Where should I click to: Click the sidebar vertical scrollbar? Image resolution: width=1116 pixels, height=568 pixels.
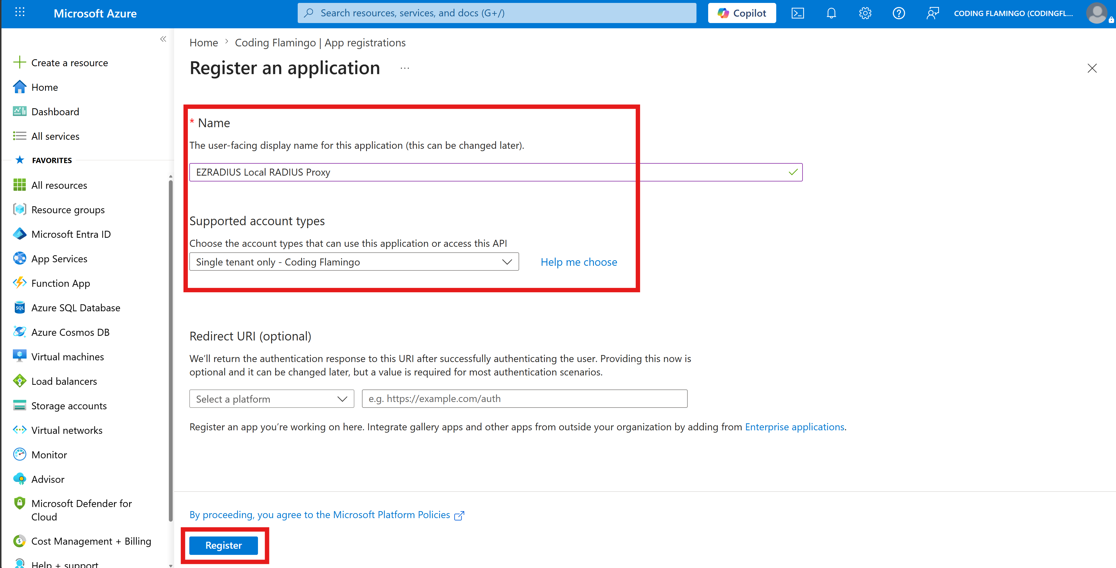pos(171,350)
